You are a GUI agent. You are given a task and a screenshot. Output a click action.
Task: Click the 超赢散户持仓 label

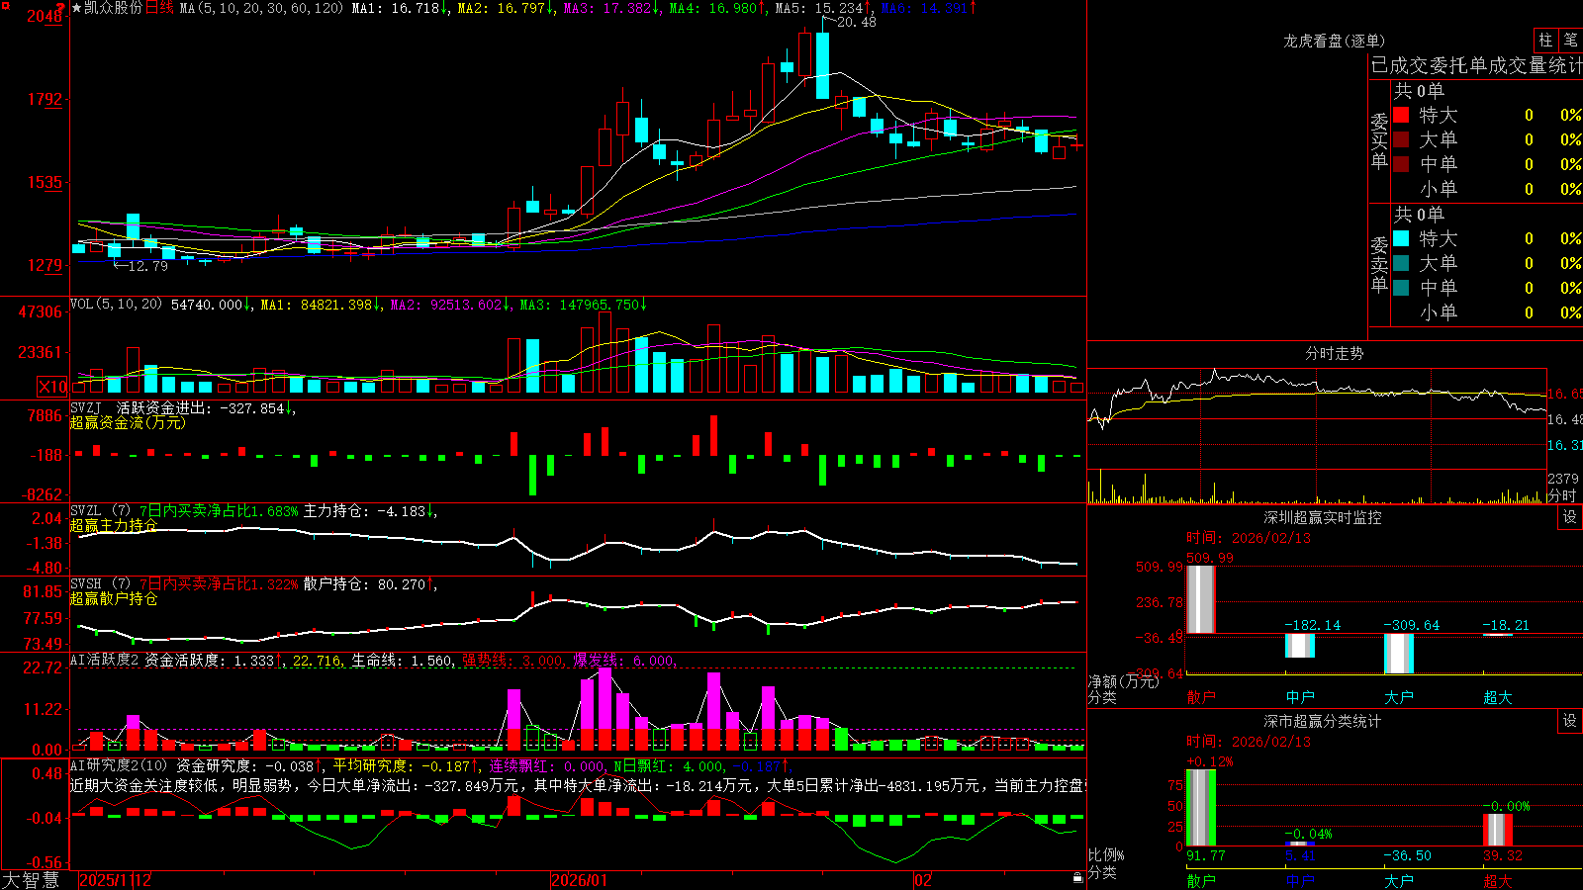[114, 598]
